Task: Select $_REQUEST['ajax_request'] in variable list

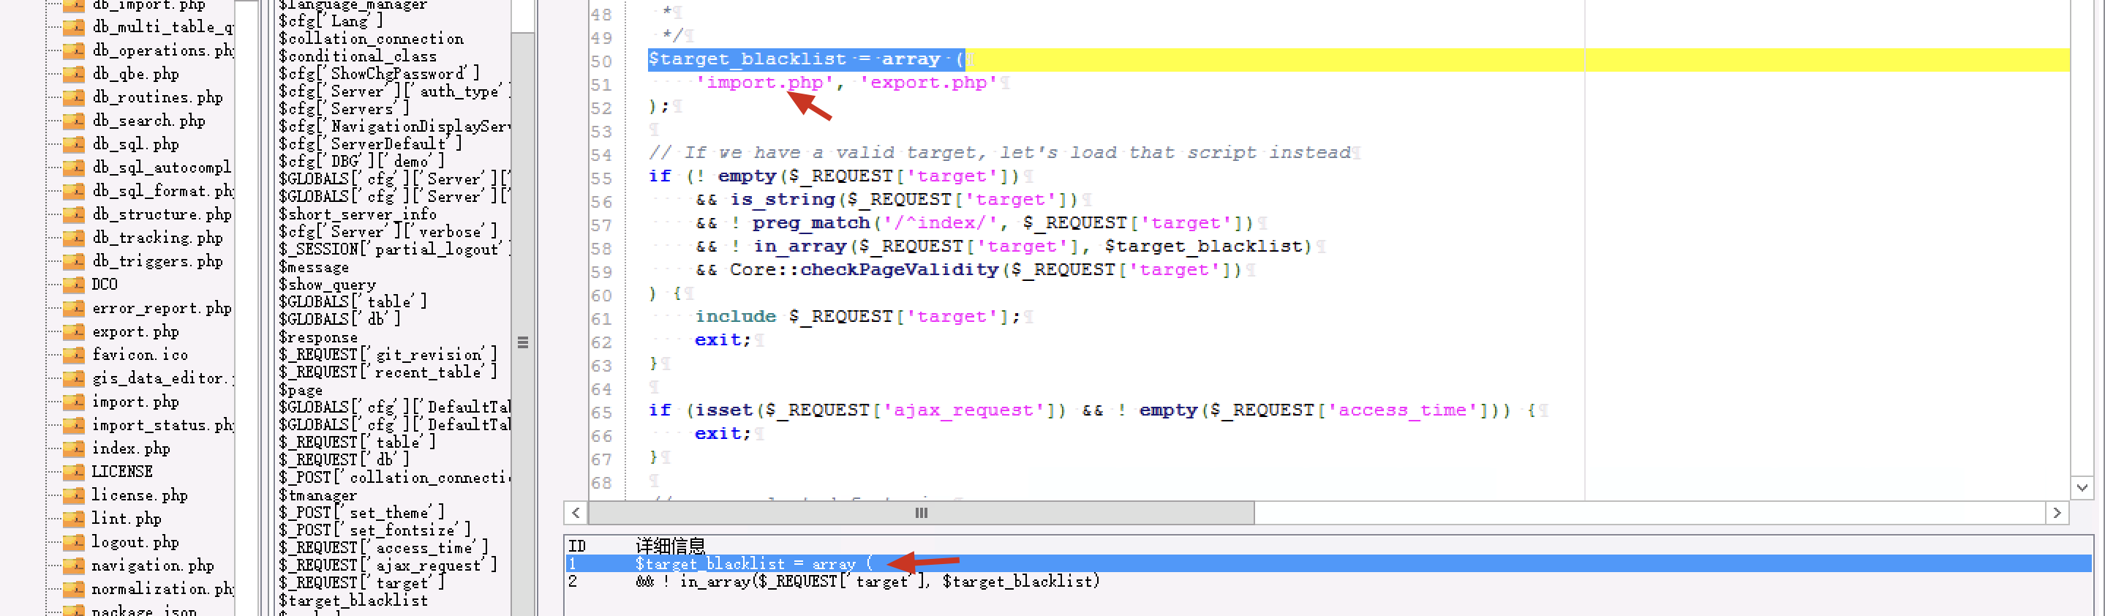Action: pos(388,566)
